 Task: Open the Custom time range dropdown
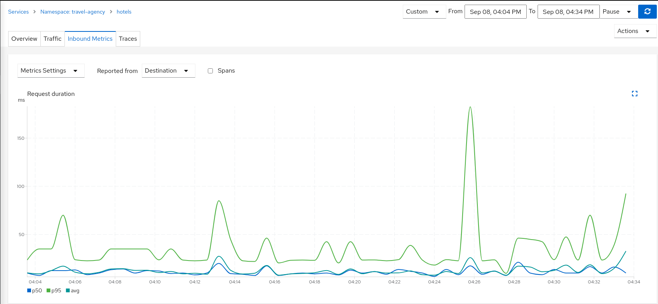[x=424, y=12]
